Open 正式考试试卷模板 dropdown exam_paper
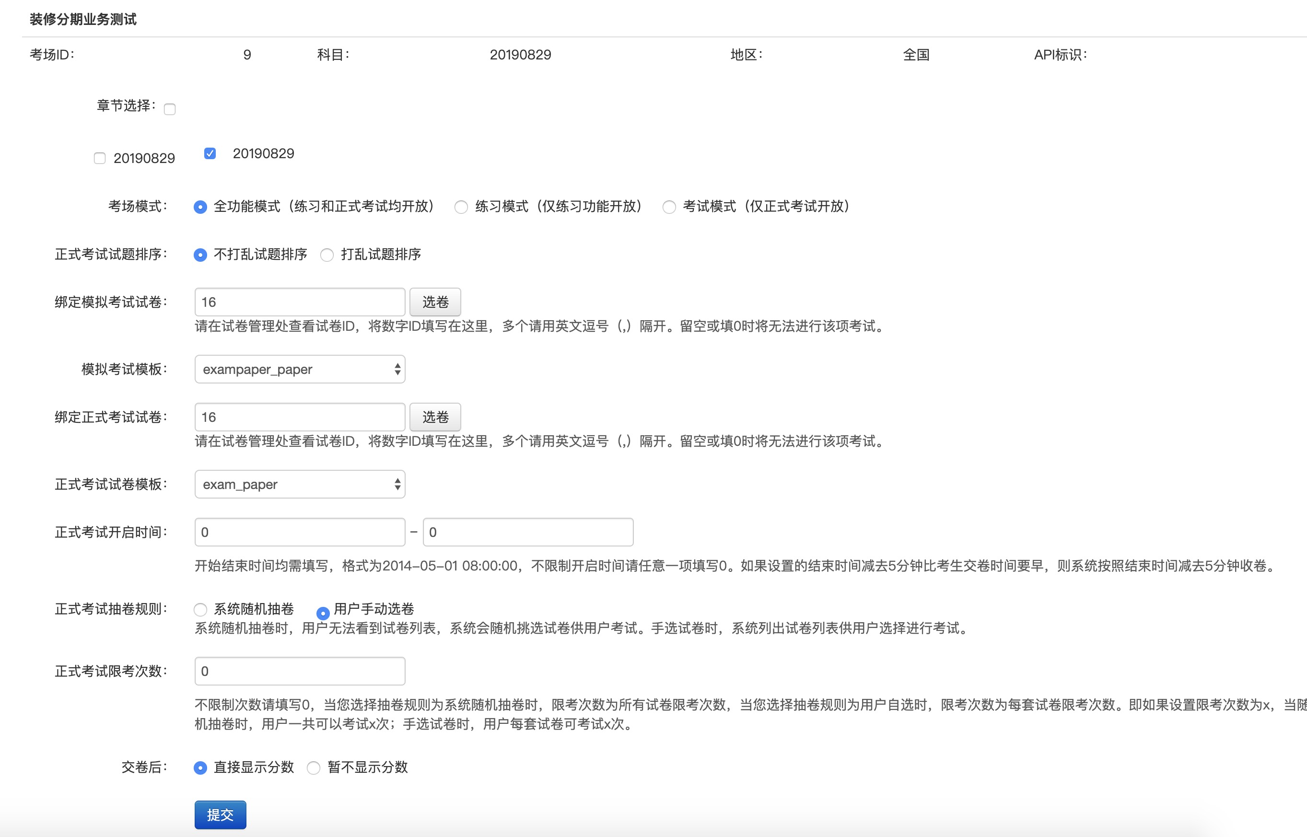Screen dimensions: 1307x837 point(300,484)
